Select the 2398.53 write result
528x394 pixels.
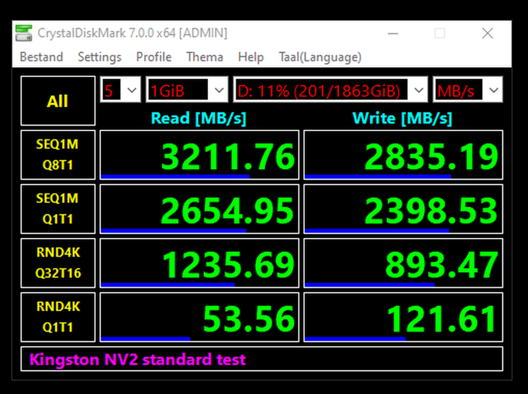pos(403,209)
